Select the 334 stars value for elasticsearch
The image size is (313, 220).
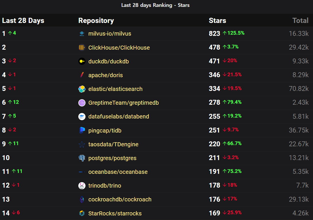tap(214, 89)
